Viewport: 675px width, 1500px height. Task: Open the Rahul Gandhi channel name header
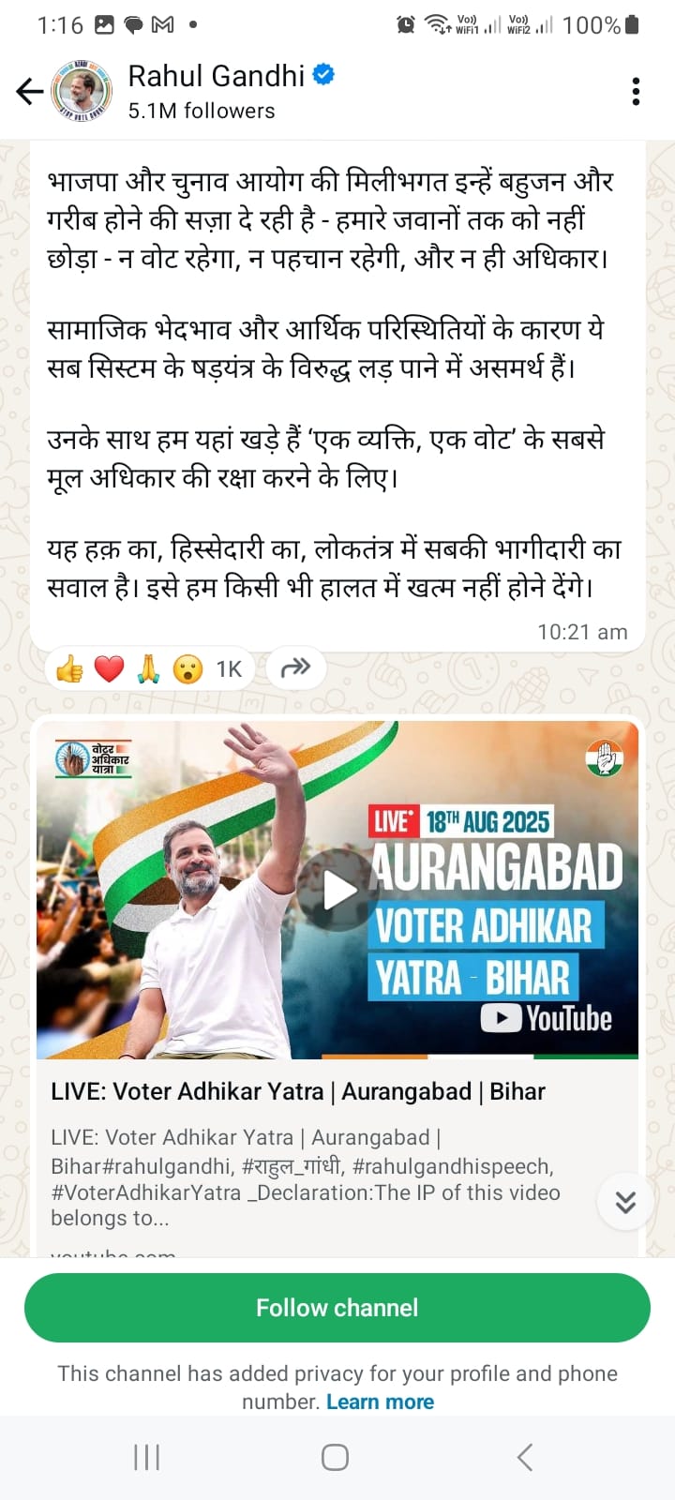tap(217, 75)
